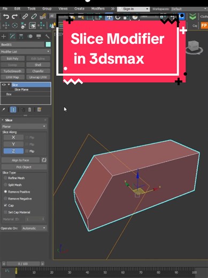Open the Operate On Automatic dropdown
Image resolution: width=208 pixels, height=278 pixels.
[x=34, y=228]
